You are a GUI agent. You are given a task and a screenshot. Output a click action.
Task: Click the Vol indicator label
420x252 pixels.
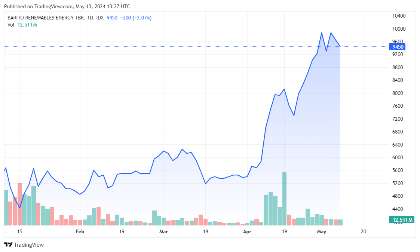tap(11, 25)
